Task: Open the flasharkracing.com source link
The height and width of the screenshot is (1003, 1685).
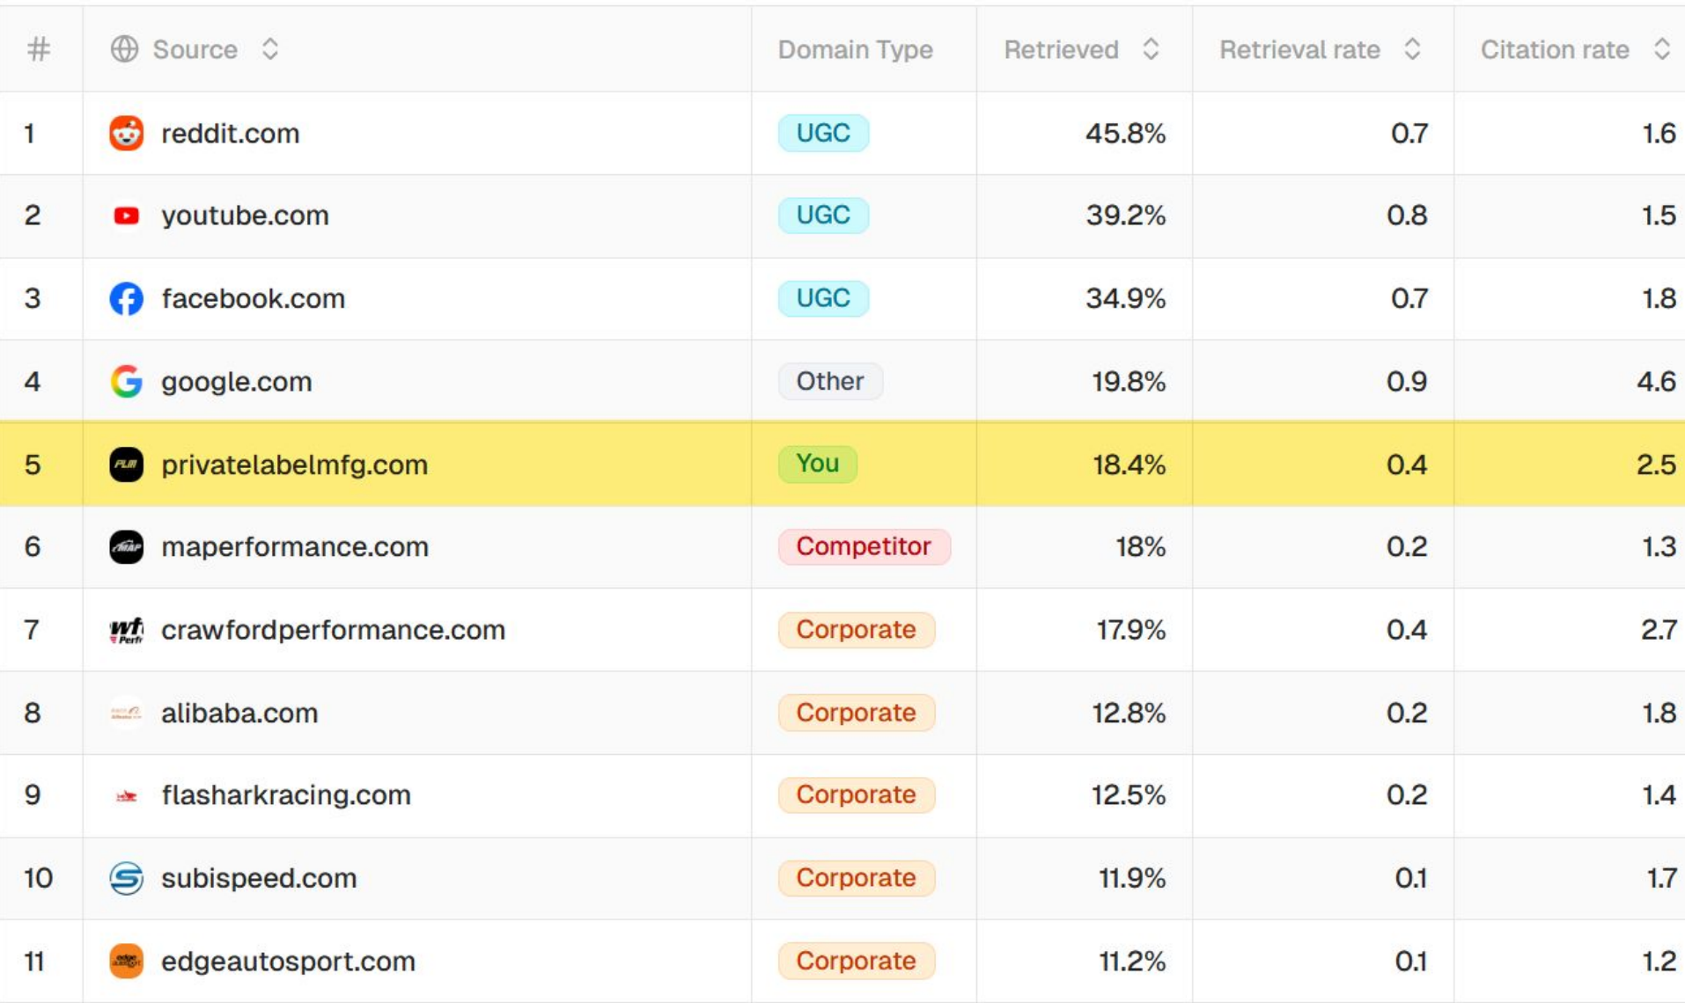Action: coord(285,795)
